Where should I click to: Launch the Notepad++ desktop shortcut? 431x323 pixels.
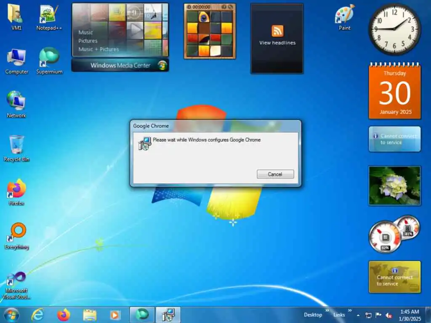tap(49, 17)
